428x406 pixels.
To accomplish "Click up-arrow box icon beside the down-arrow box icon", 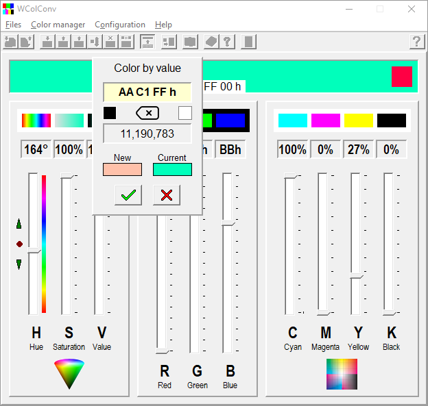I will pyautogui.click(x=64, y=42).
